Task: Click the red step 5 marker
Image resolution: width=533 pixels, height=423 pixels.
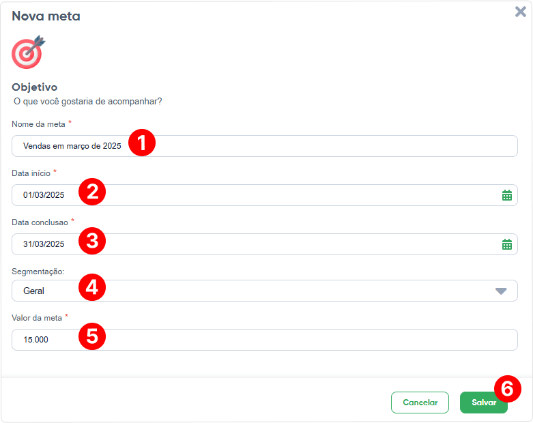Action: coord(92,336)
